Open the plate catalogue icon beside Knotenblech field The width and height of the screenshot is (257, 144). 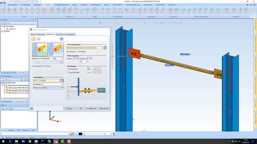point(62,80)
